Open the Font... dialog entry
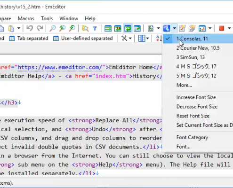 (198, 147)
